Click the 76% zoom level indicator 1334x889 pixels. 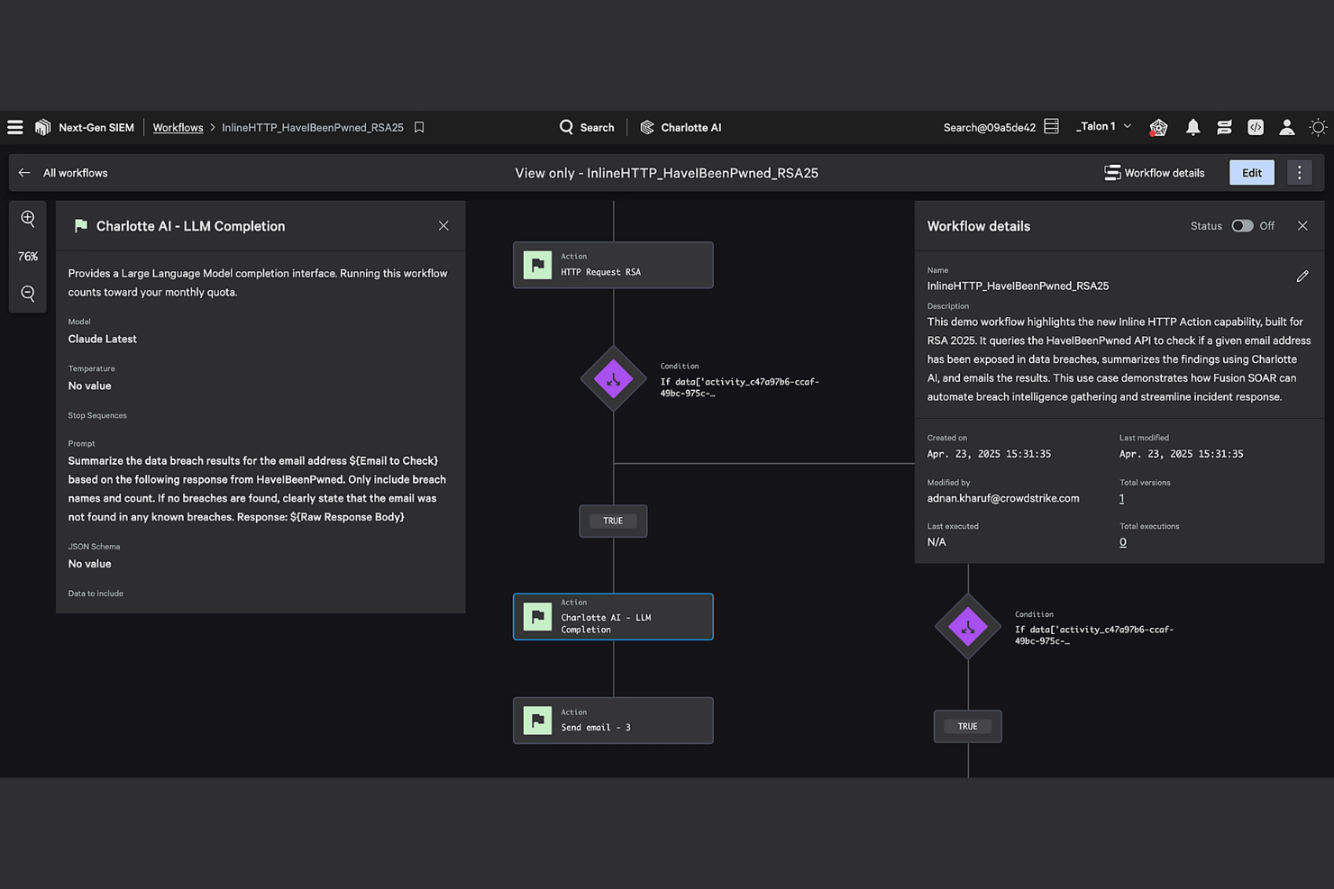[x=27, y=256]
